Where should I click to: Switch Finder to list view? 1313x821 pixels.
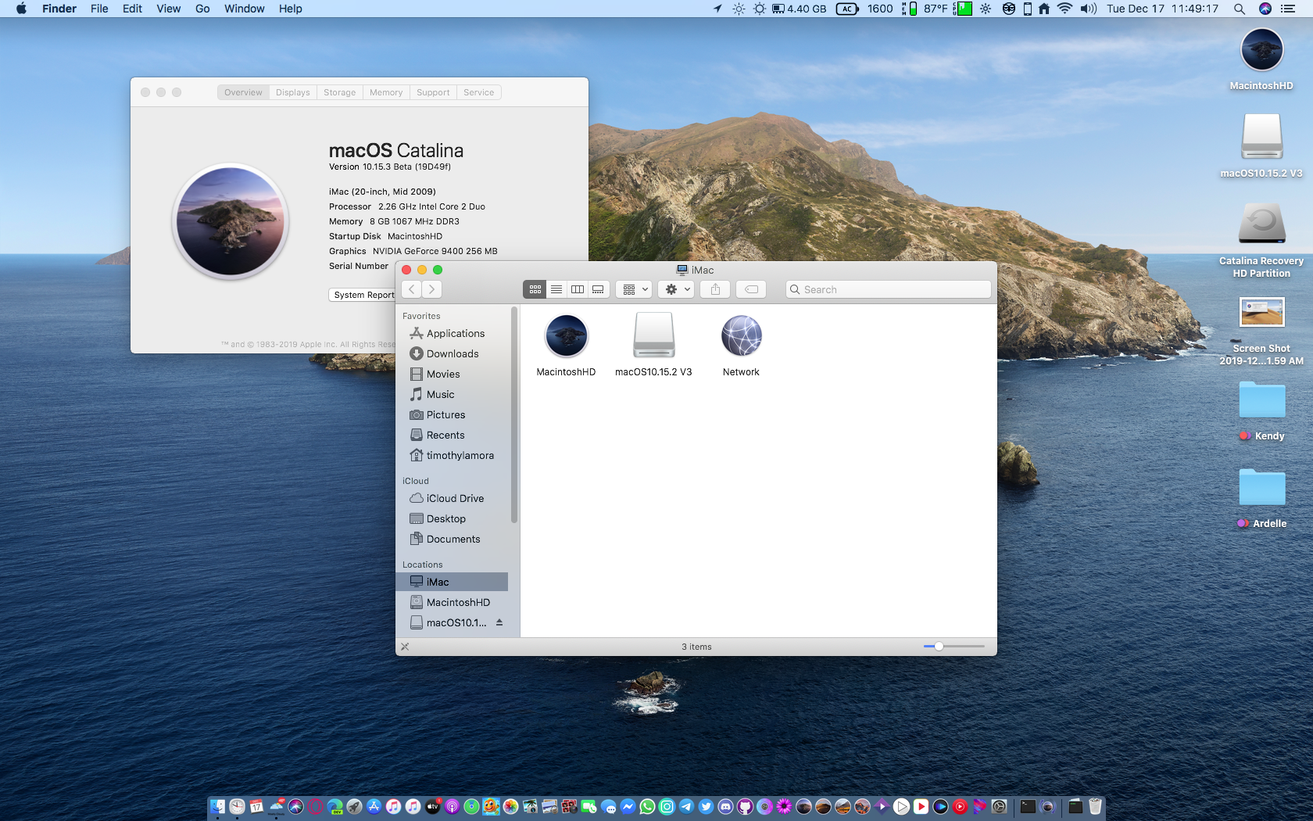coord(556,289)
